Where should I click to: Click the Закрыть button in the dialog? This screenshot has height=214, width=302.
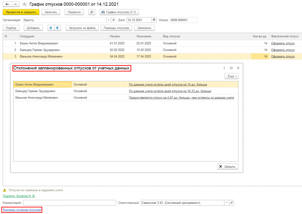click(x=228, y=167)
